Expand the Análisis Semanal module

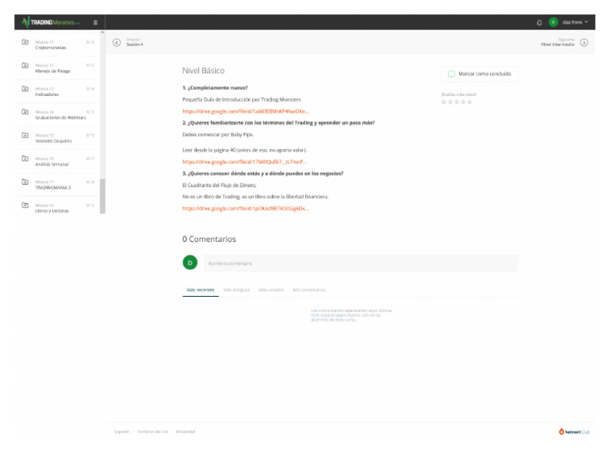(x=57, y=161)
